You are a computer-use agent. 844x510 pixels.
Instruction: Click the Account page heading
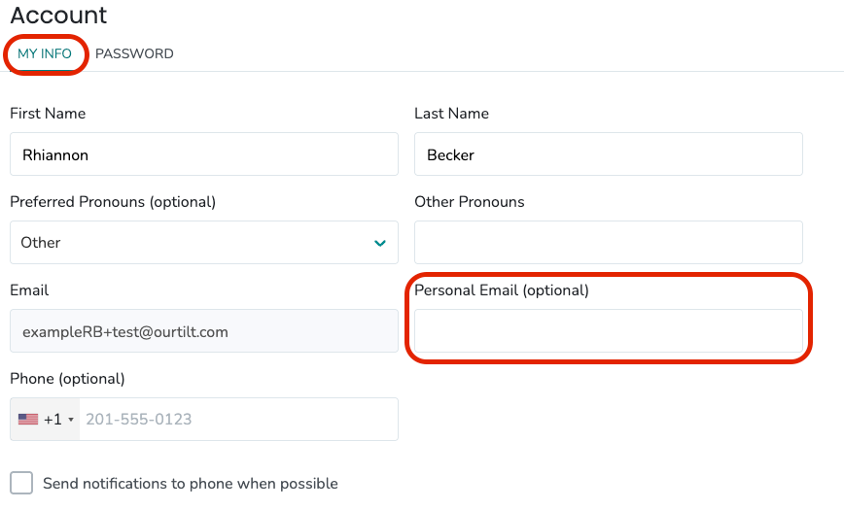tap(58, 16)
